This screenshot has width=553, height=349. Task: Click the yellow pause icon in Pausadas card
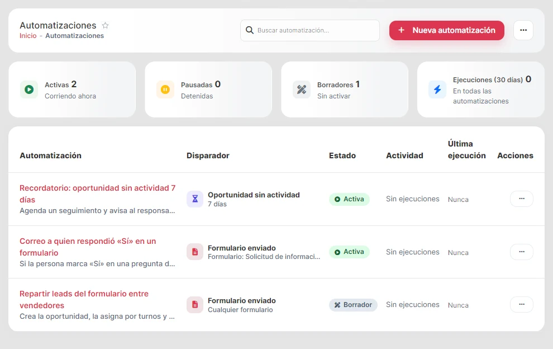165,89
